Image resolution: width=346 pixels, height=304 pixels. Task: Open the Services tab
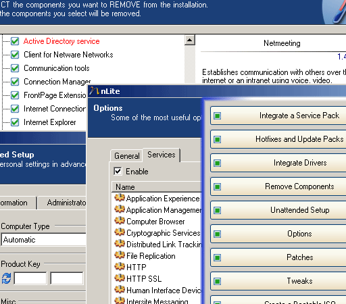tap(162, 155)
